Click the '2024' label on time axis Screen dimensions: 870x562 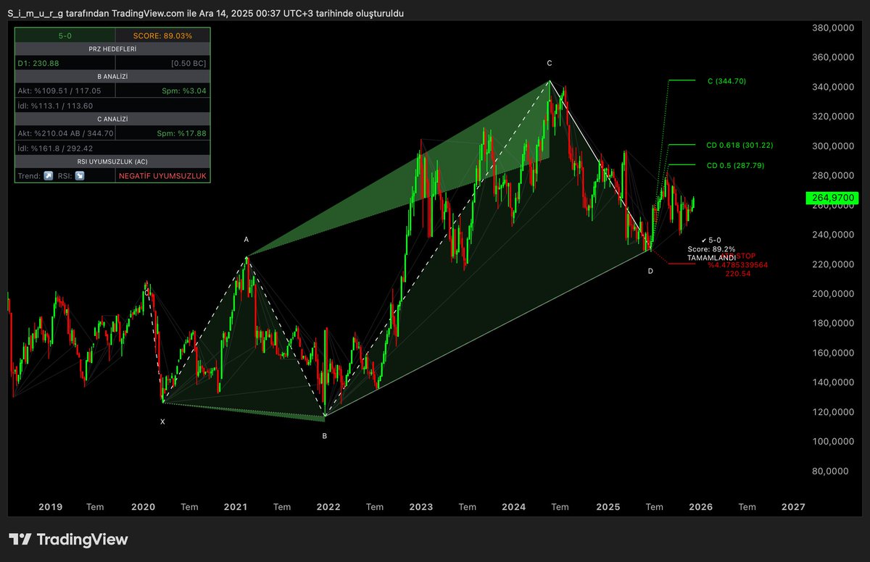(x=514, y=507)
